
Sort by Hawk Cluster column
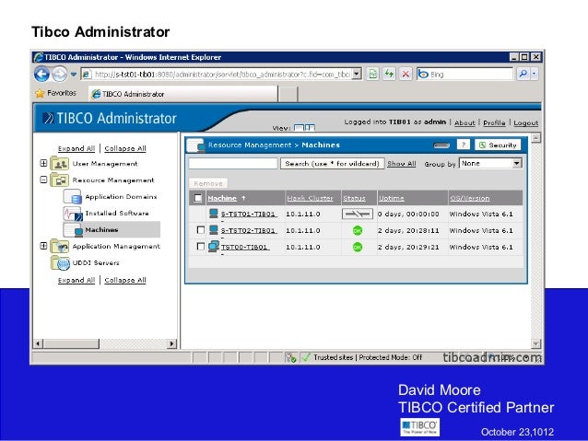[x=310, y=198]
